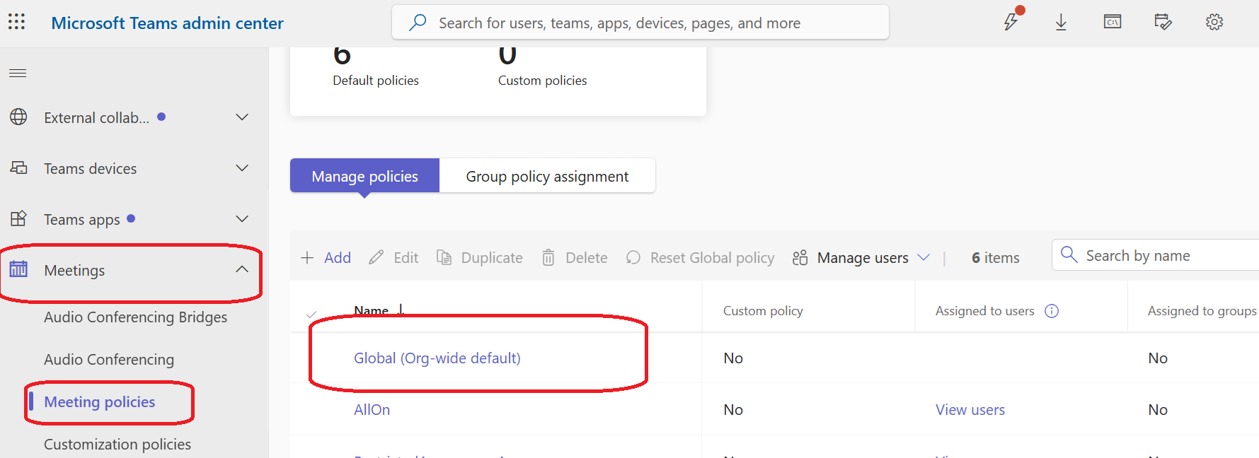Open Audio Conferencing Bridges in sidebar
1259x458 pixels.
click(135, 317)
